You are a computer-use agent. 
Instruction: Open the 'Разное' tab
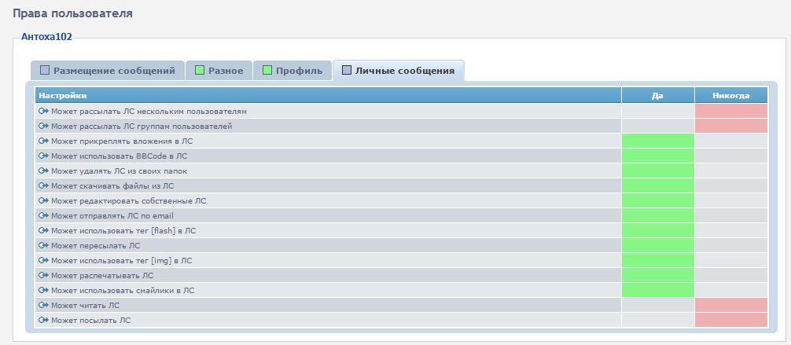pos(219,71)
